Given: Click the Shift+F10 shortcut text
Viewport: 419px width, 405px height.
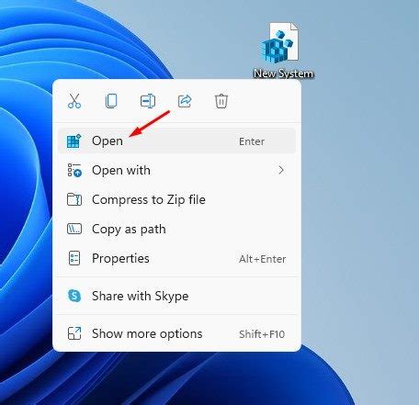Looking at the screenshot, I should (262, 334).
